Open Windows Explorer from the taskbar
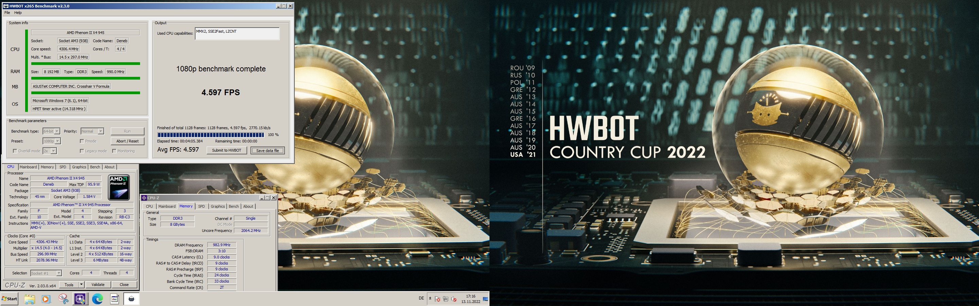This screenshot has width=979, height=306. click(30, 299)
